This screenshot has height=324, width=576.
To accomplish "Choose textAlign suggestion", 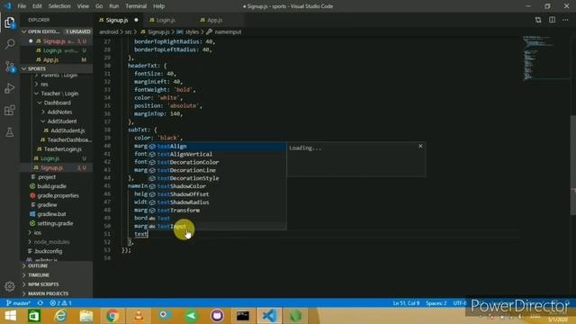I will pyautogui.click(x=217, y=146).
